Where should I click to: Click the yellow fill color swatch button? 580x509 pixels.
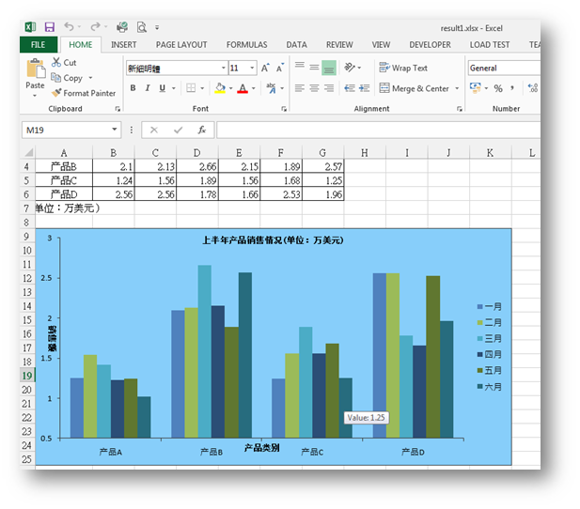(219, 88)
